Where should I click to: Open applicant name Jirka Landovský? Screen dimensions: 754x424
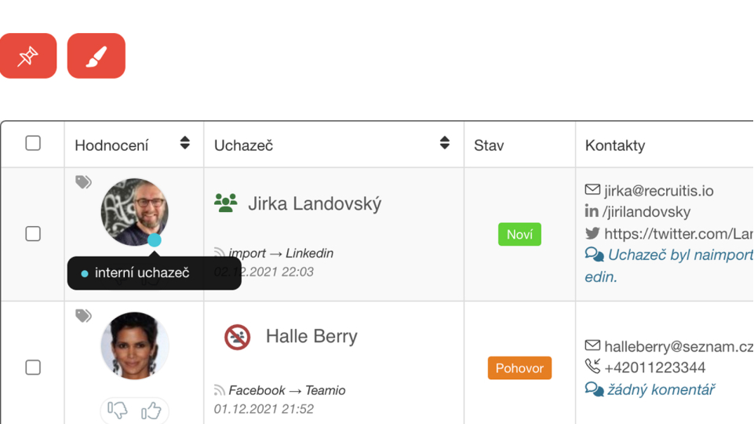click(x=315, y=204)
